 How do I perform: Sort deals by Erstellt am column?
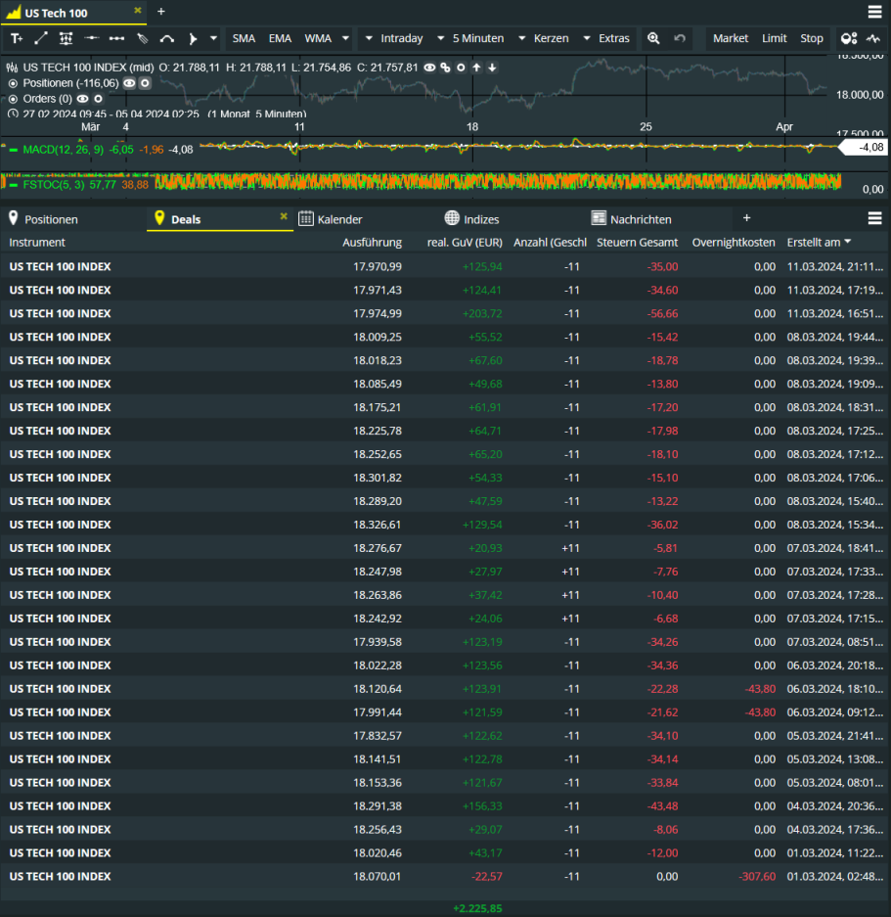pyautogui.click(x=819, y=242)
